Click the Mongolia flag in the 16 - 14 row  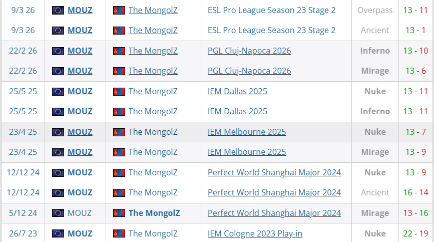(119, 192)
